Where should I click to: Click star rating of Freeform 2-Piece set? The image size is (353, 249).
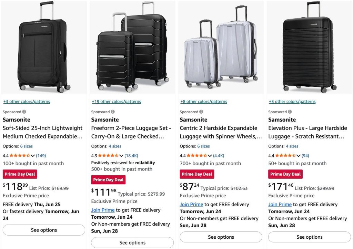tap(108, 155)
